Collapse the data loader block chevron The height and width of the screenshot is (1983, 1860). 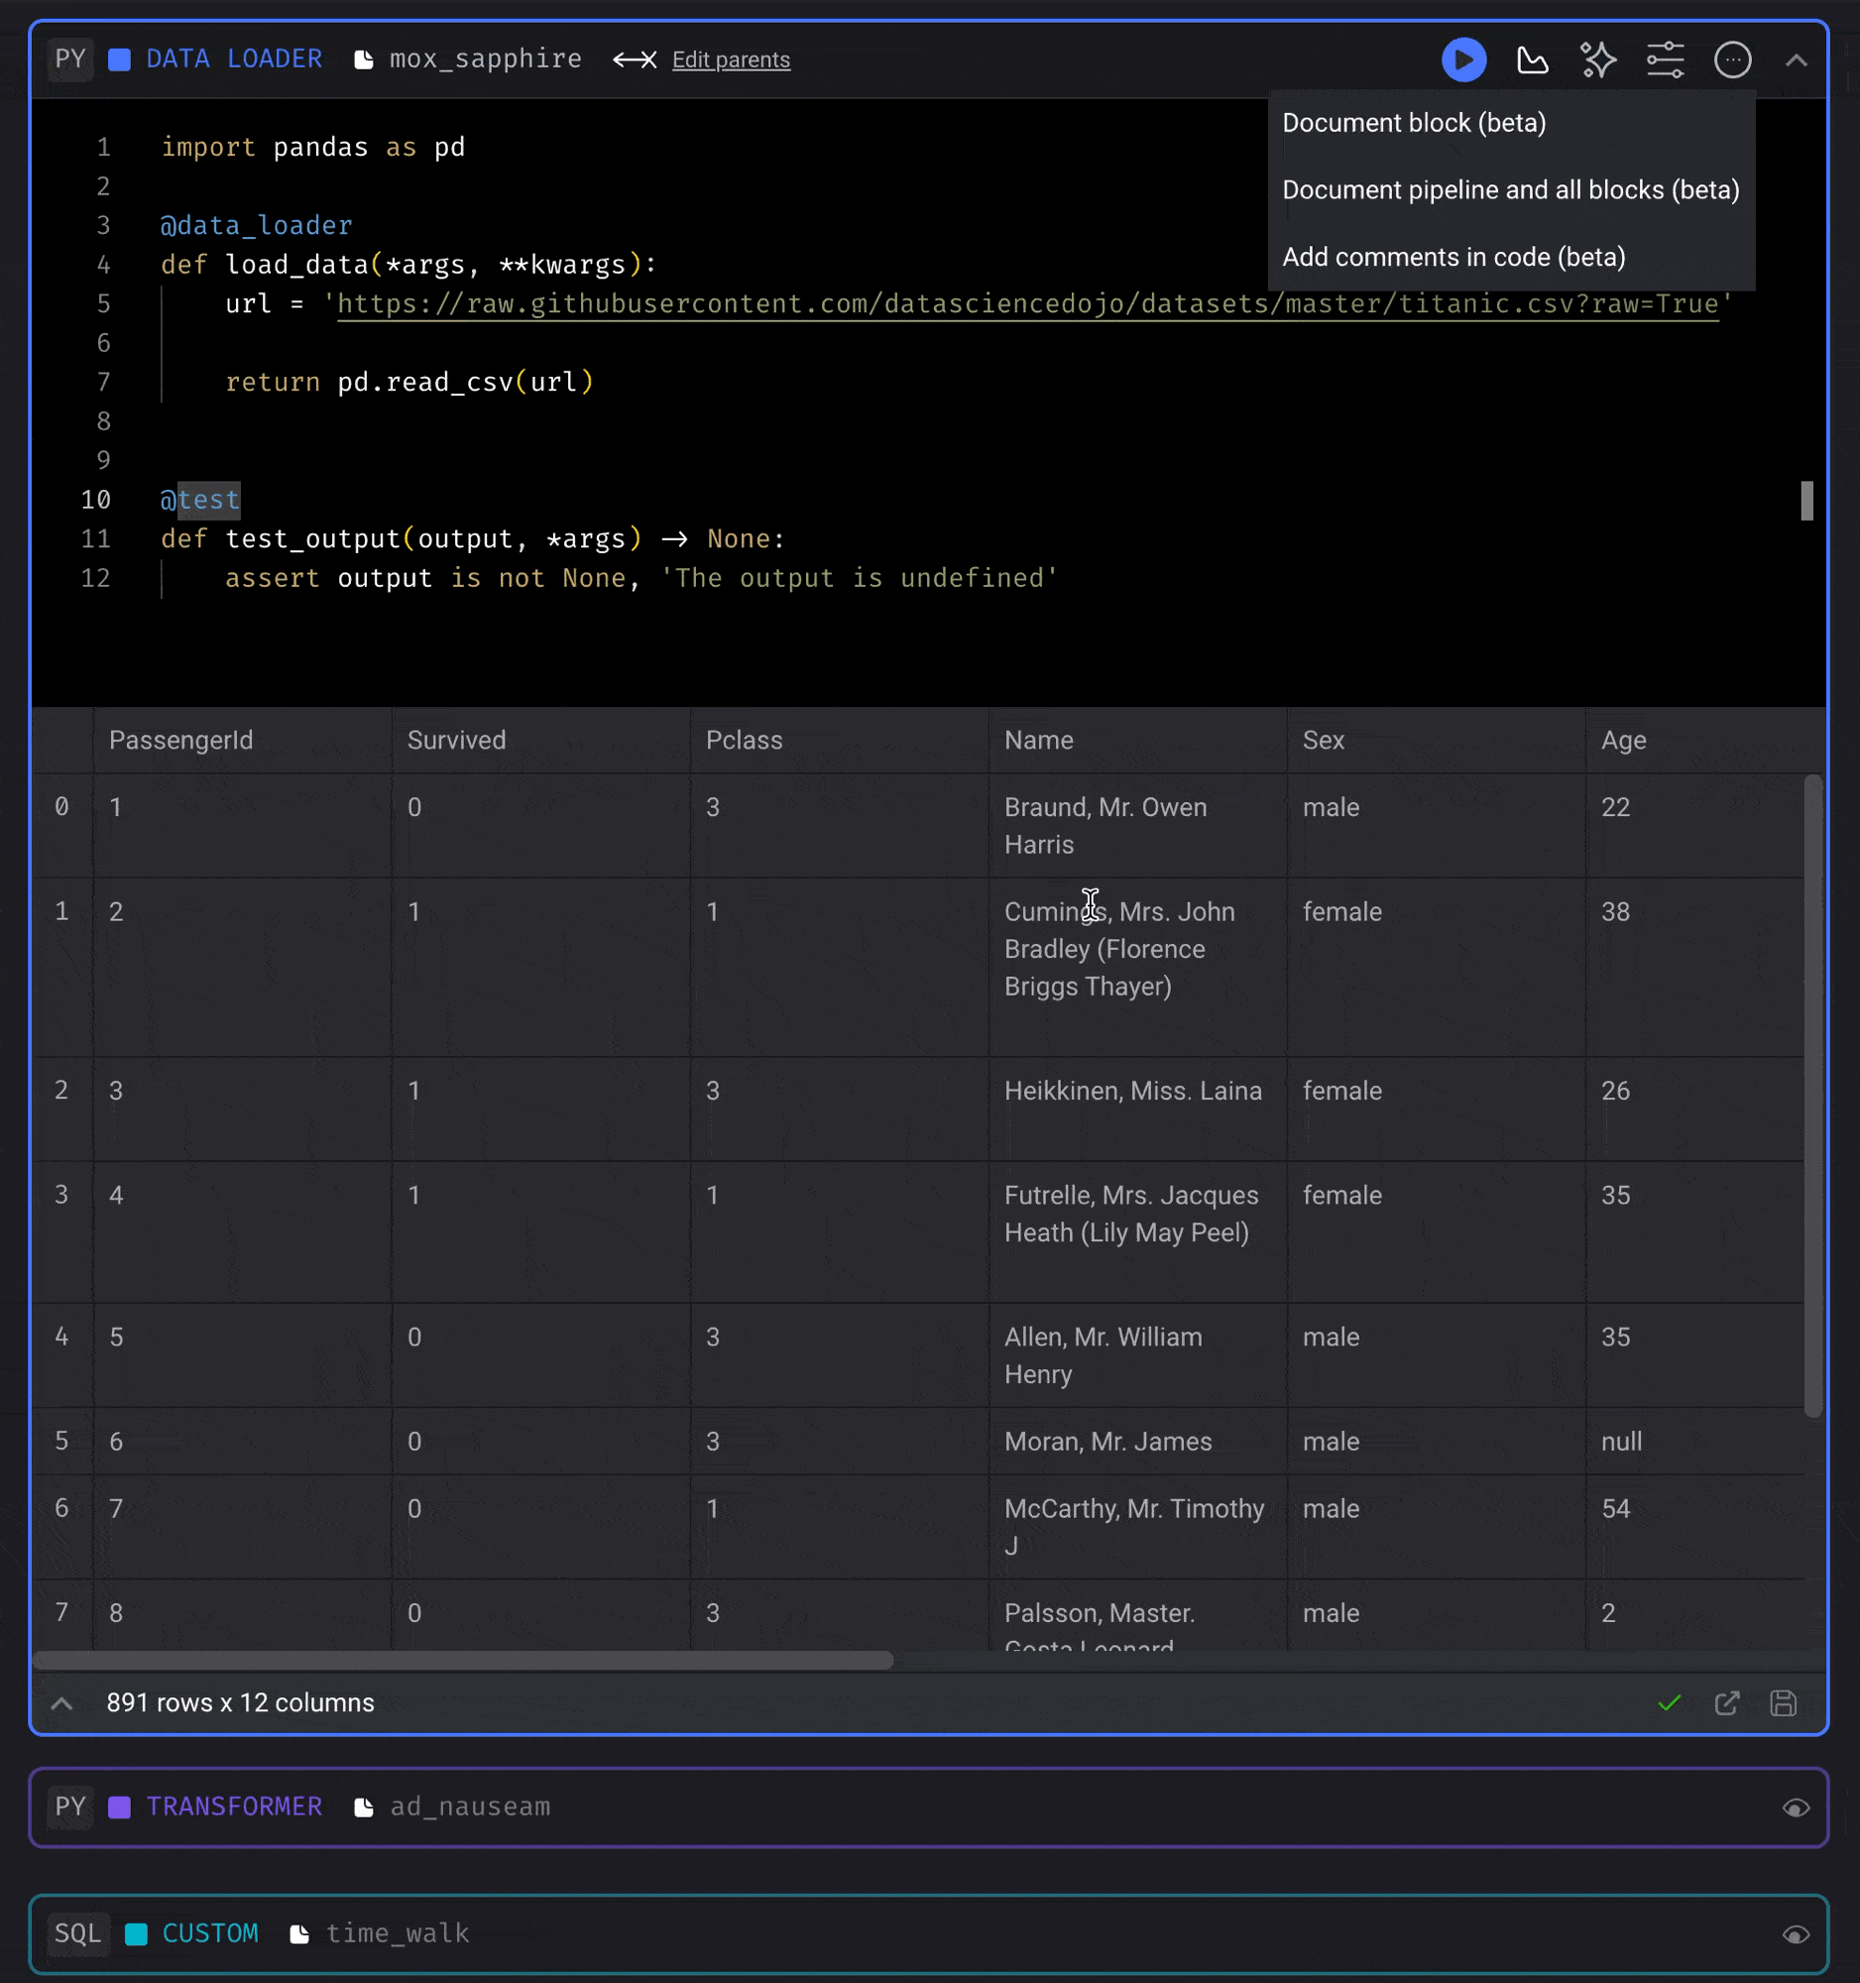click(x=1796, y=59)
